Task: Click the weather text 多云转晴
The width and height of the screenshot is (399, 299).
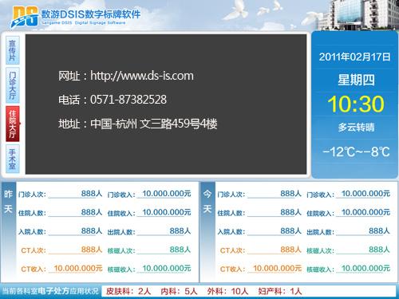Action: 356,128
